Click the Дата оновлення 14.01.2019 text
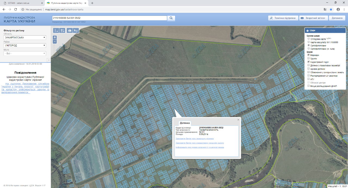Viewport: 348px width, 188px height. (25, 64)
